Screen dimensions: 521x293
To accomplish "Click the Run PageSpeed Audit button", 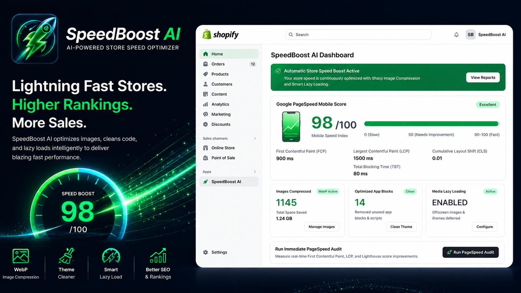I will pos(471,252).
